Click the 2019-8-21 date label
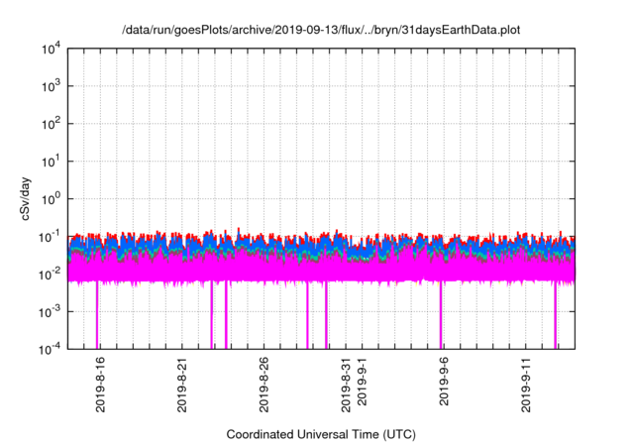The width and height of the screenshot is (634, 444). tap(182, 385)
